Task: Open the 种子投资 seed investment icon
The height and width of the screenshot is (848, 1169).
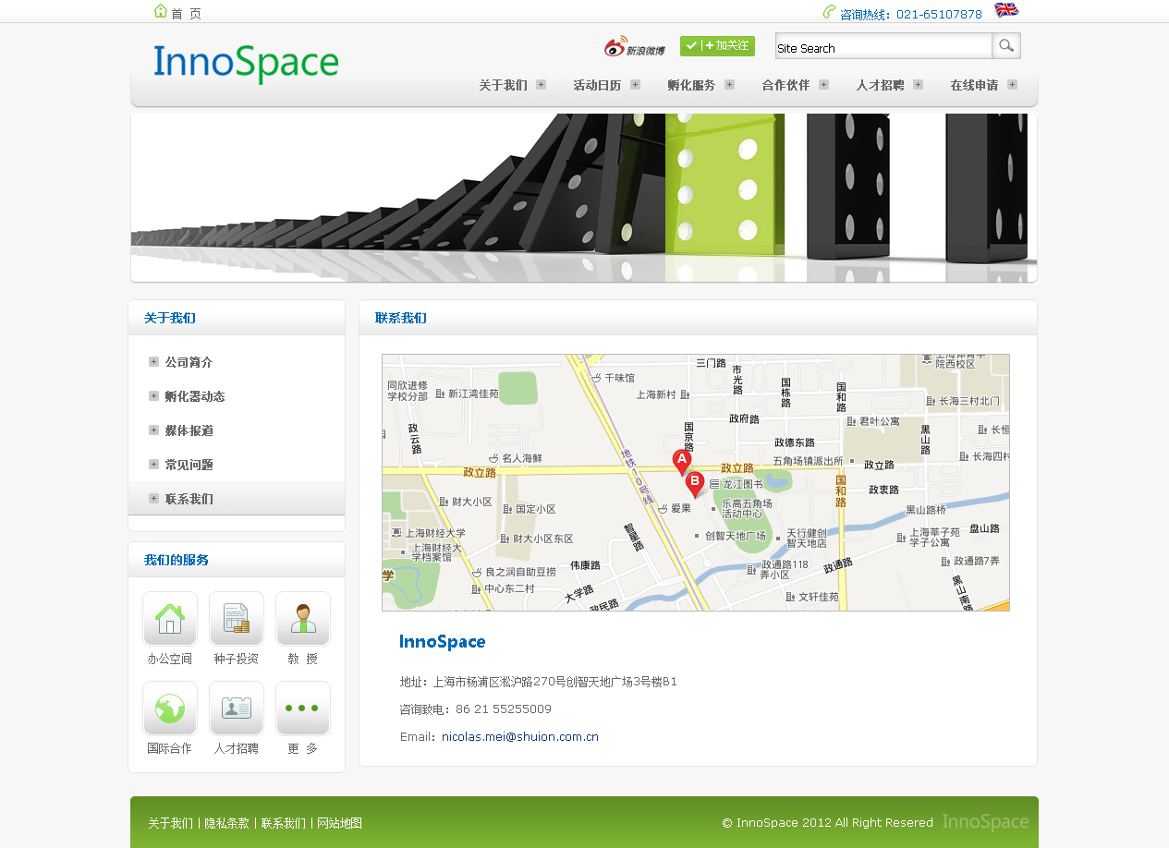Action: click(x=237, y=619)
